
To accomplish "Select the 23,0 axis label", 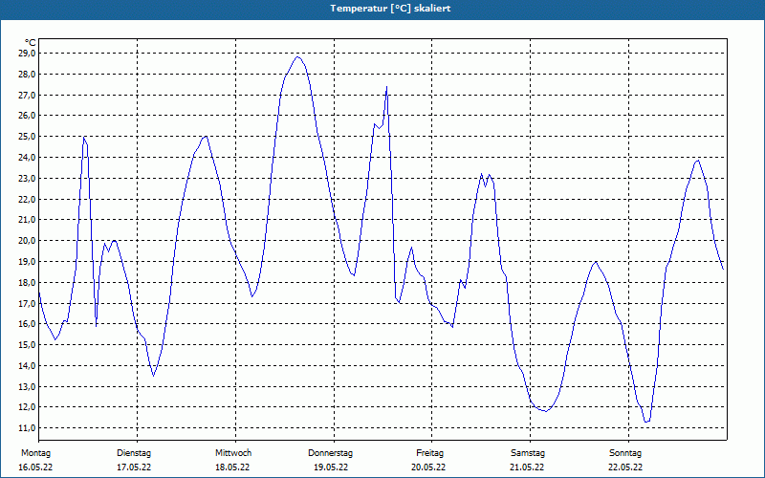I will (x=27, y=179).
